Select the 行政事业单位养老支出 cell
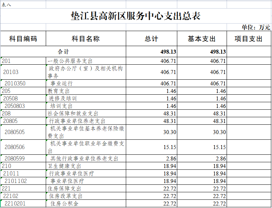This screenshot has height=208, width=272. (86, 121)
